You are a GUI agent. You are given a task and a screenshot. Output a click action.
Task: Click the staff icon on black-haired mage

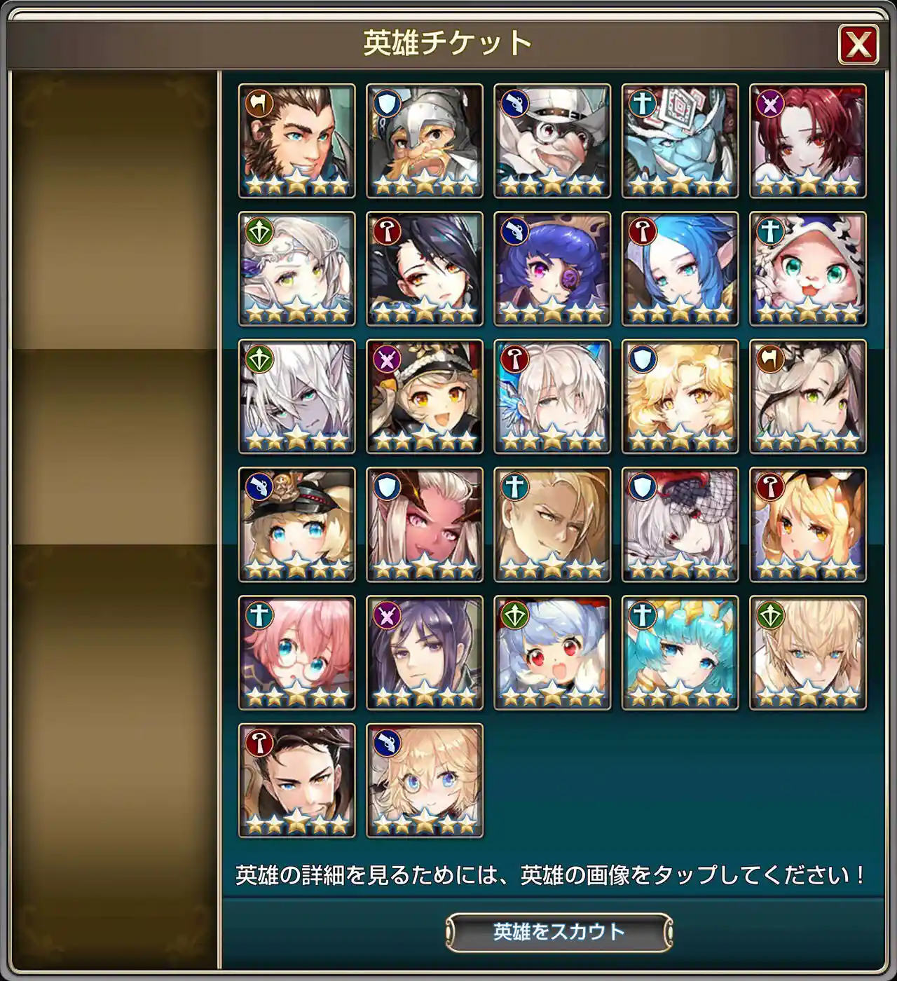pyautogui.click(x=386, y=231)
